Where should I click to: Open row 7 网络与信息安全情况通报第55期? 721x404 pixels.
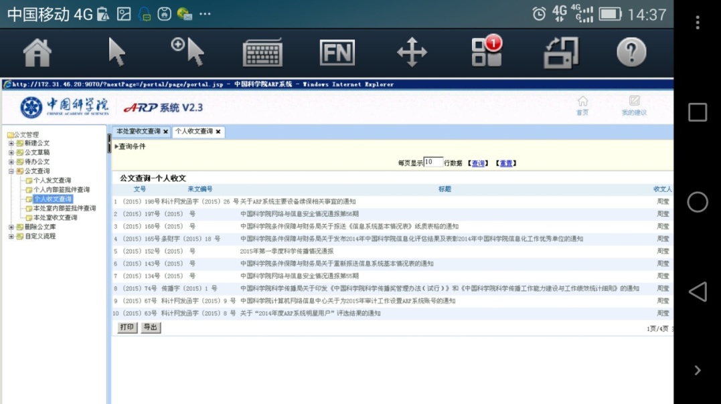(x=299, y=276)
